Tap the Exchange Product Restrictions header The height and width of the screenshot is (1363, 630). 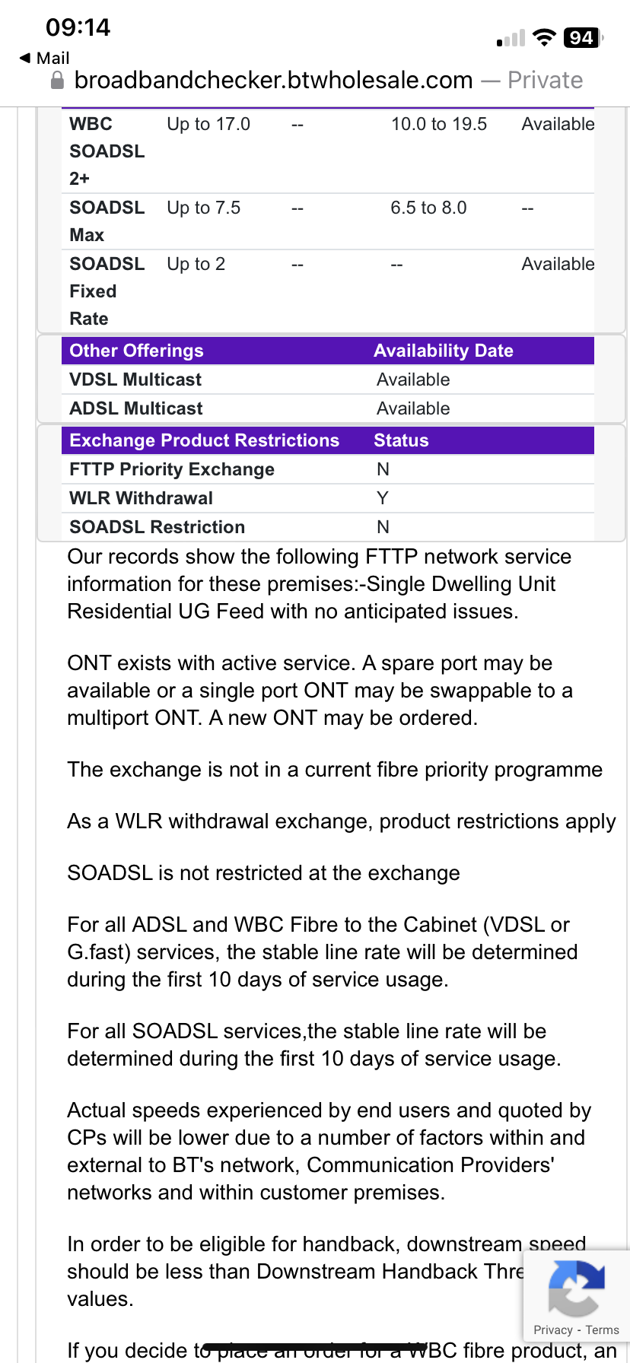click(204, 440)
